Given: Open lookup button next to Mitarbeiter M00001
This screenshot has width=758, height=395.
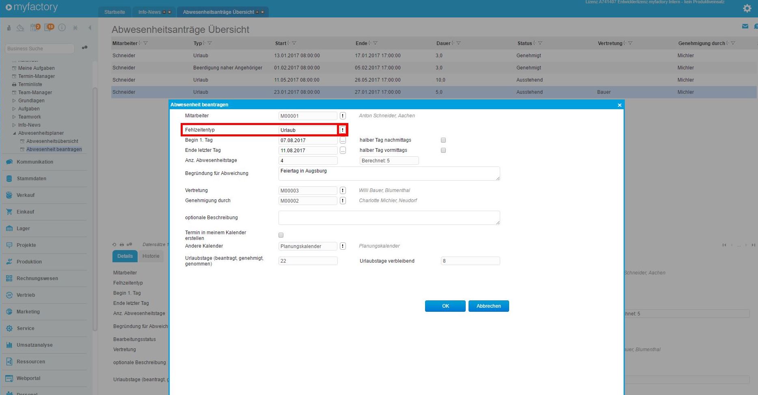Looking at the screenshot, I should pos(343,116).
